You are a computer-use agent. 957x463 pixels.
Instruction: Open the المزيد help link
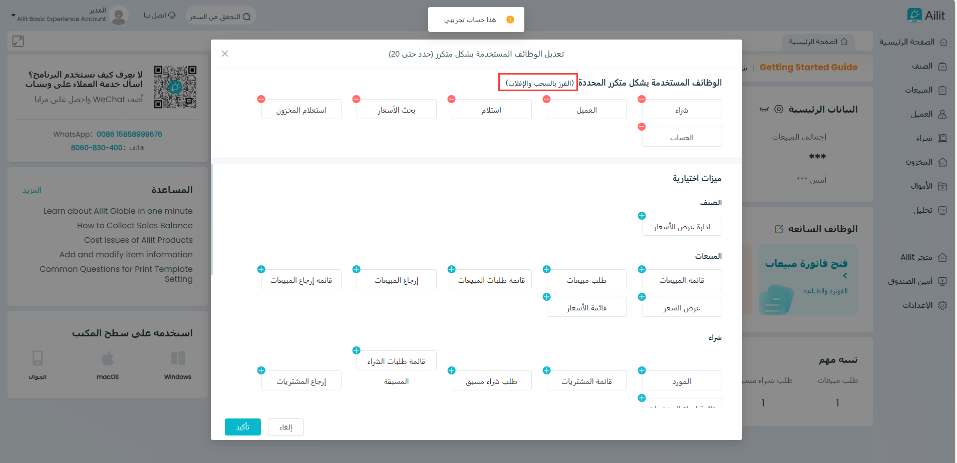tap(32, 190)
